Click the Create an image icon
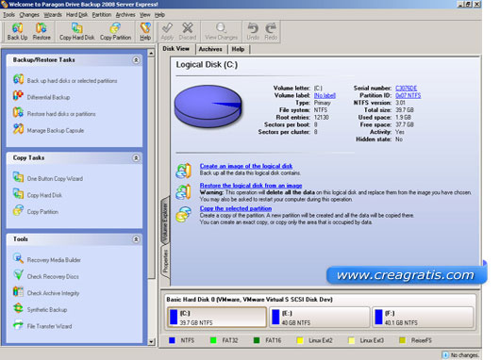The height and width of the screenshot is (360, 500). click(183, 171)
